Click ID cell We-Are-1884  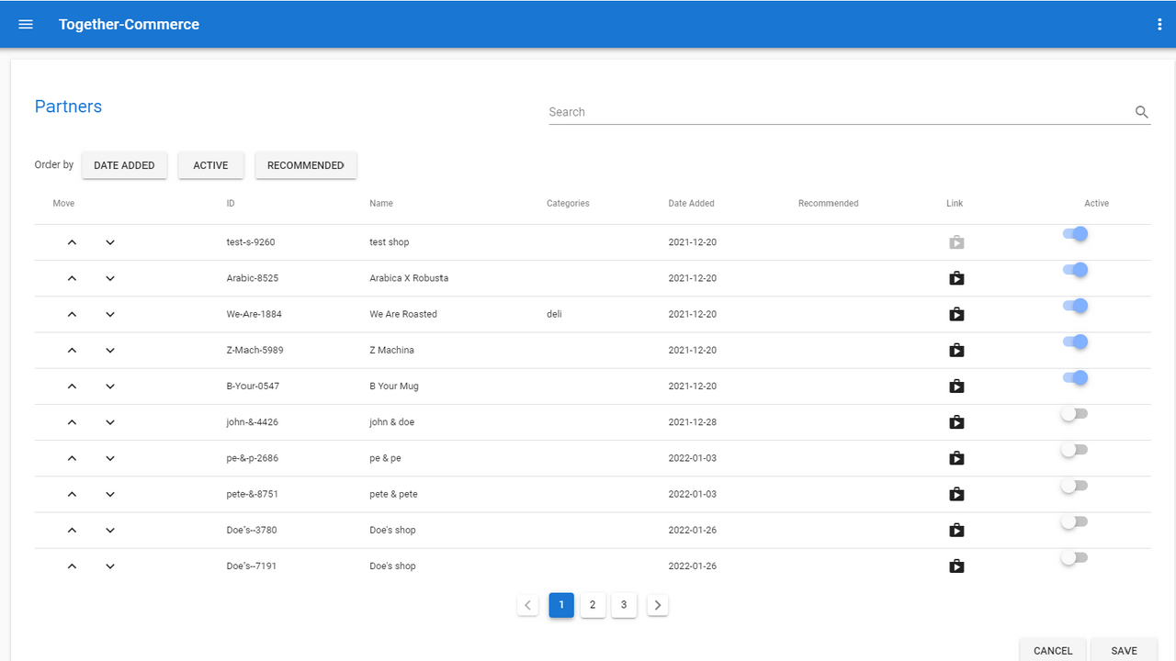(x=254, y=314)
